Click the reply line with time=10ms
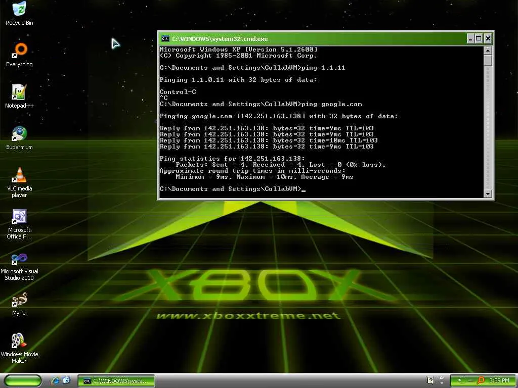 (x=269, y=140)
